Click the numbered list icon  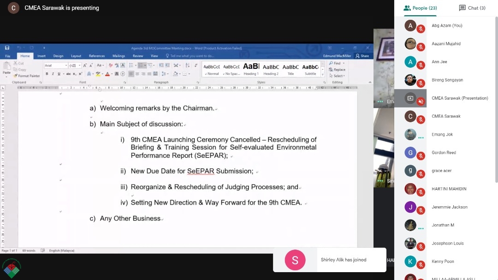[x=141, y=66]
